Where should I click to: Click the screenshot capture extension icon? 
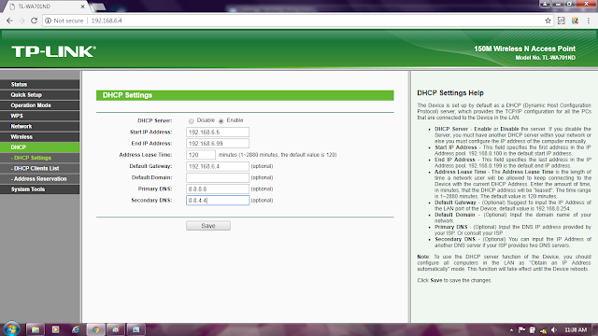[562, 21]
